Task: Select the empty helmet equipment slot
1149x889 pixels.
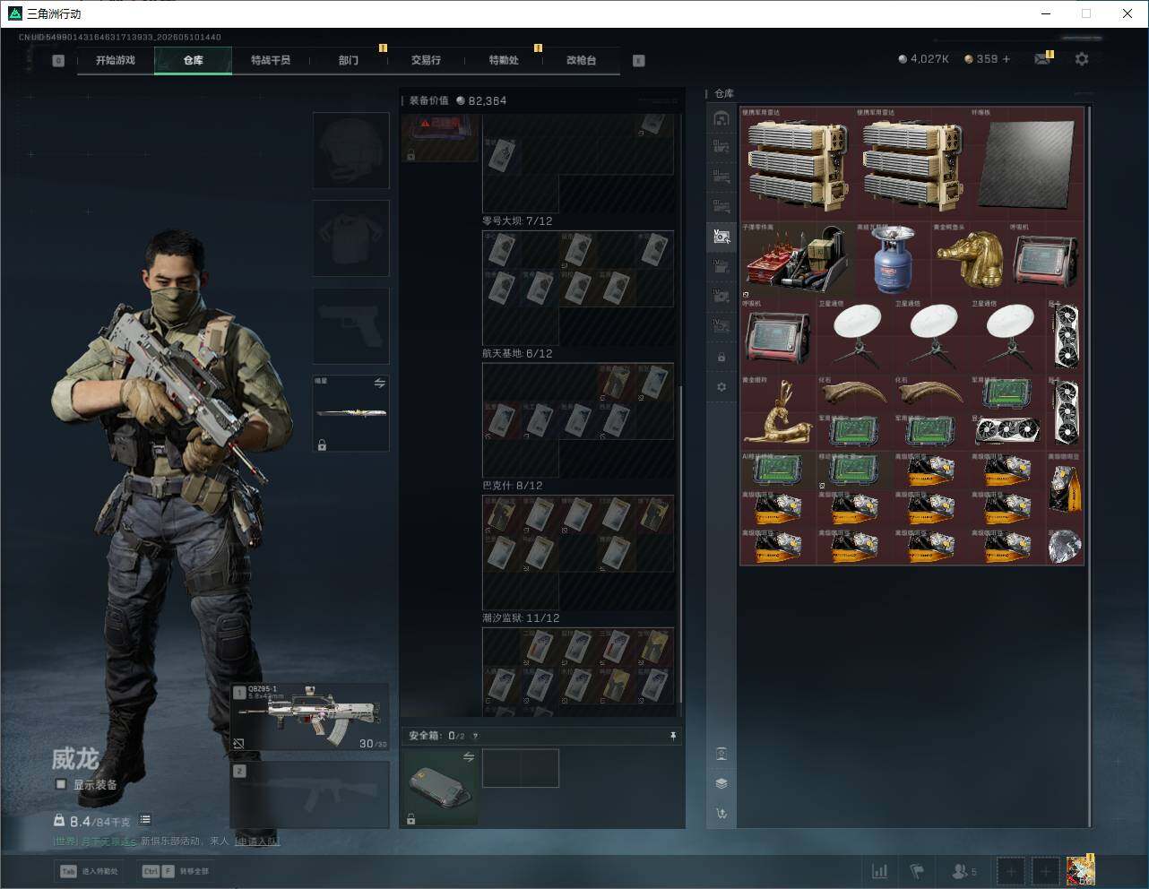Action: pyautogui.click(x=350, y=150)
